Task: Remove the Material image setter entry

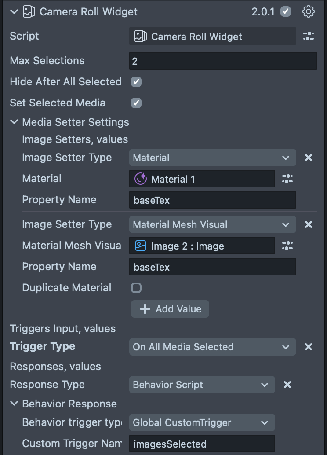Action: point(309,158)
